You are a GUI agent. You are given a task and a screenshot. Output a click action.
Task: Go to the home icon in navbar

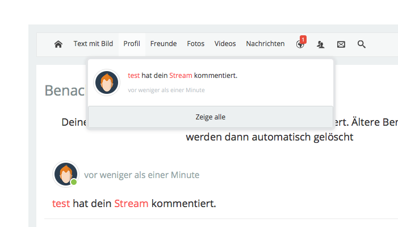58,44
